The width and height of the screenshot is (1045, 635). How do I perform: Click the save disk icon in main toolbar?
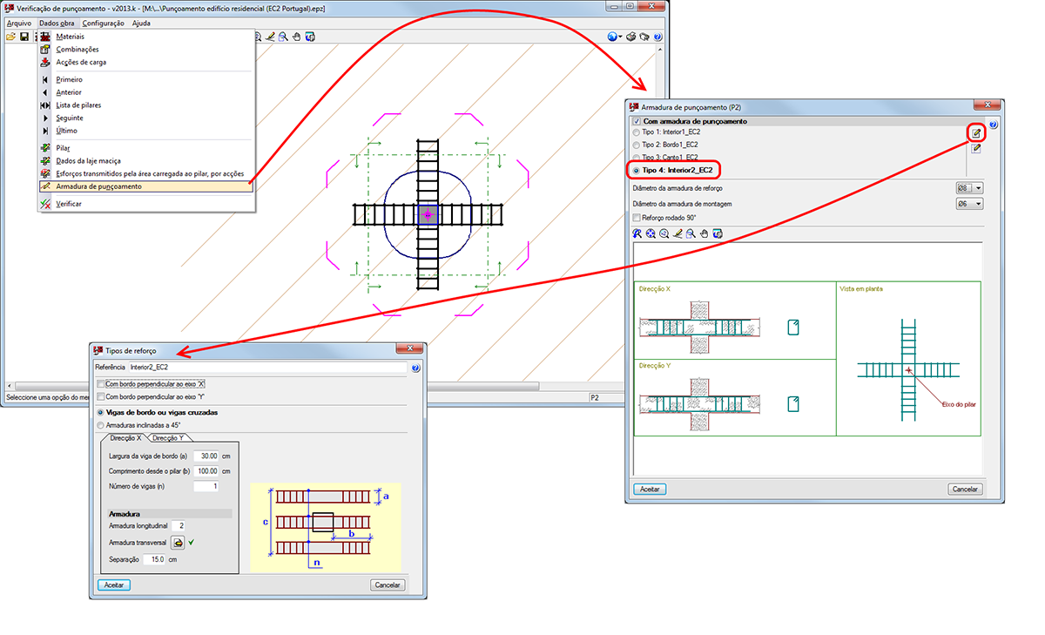[24, 37]
